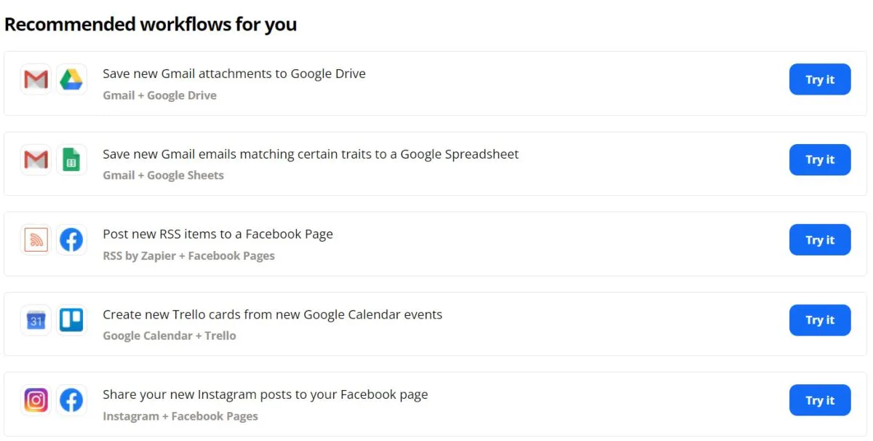873x441 pixels.
Task: Click the Facebook icon in the Instagram workflow
Action: tap(71, 400)
